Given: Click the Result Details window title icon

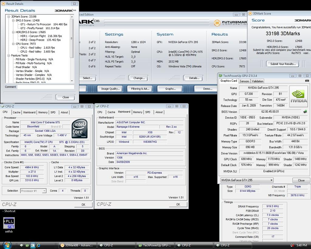Looking at the screenshot, I should click(x=3, y=4).
